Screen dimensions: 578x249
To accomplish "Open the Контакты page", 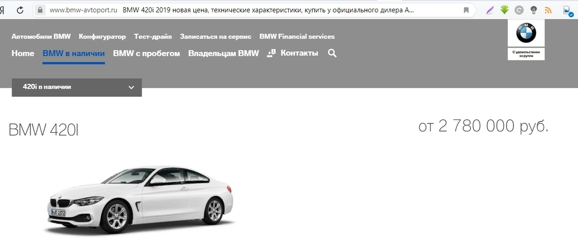I will 299,53.
